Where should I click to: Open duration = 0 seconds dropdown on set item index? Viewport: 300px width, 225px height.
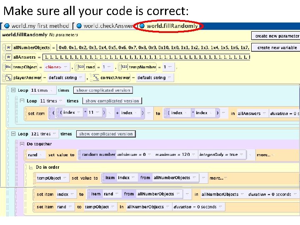pyautogui.click(x=272, y=195)
